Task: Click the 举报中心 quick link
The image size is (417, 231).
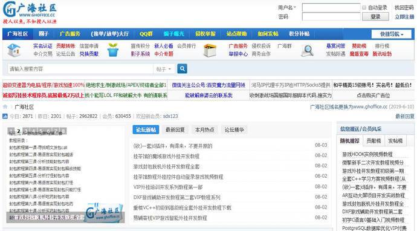Action: tap(238, 54)
